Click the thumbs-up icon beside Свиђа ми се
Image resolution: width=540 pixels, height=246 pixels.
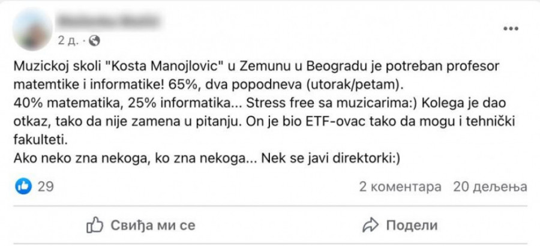click(95, 226)
